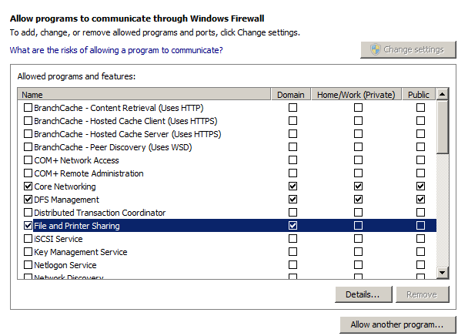Uncheck the Core Networking program checkbox
The height and width of the screenshot is (336, 468).
coord(28,186)
